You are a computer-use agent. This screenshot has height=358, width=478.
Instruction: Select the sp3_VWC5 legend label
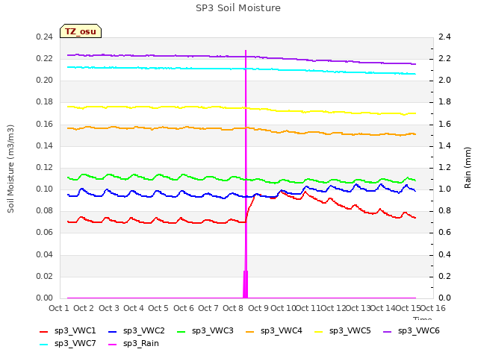click(x=350, y=330)
